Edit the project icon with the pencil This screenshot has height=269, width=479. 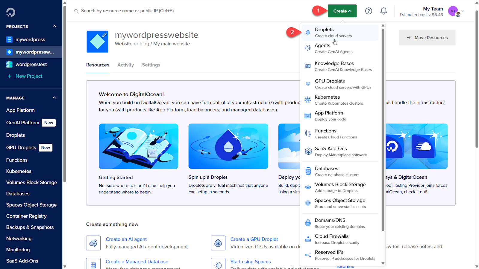(104, 35)
